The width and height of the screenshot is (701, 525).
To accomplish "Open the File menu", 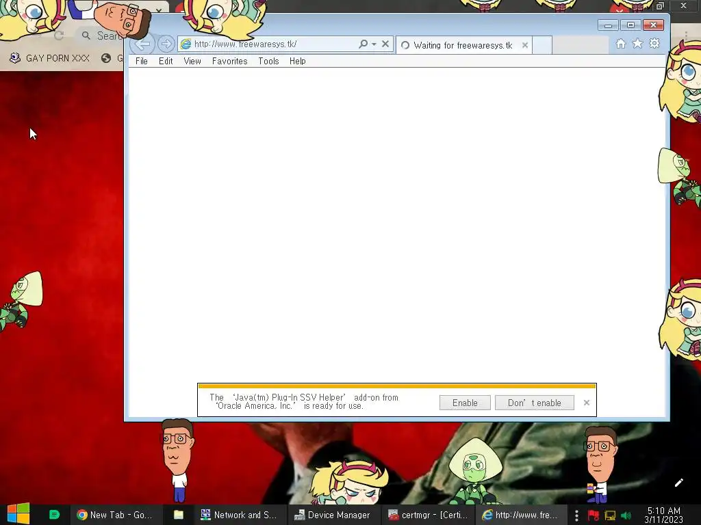I will [x=141, y=61].
